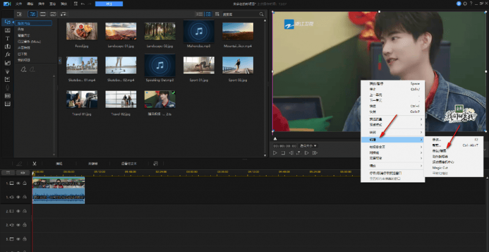Select the Food.jpg thumbnail
489x252 pixels.
coord(81,32)
